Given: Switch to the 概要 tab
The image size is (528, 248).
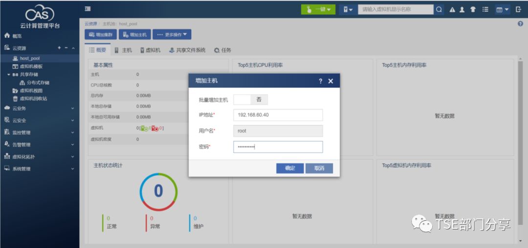Looking at the screenshot, I should point(97,50).
